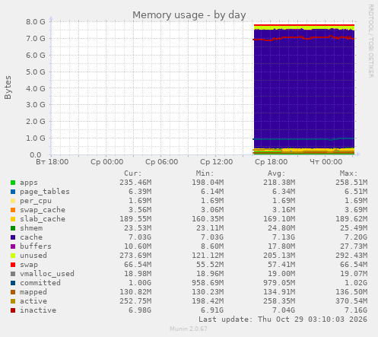This screenshot has height=337, width=378.
Task: Click the dark green shmem legend swatch
Action: click(x=13, y=228)
